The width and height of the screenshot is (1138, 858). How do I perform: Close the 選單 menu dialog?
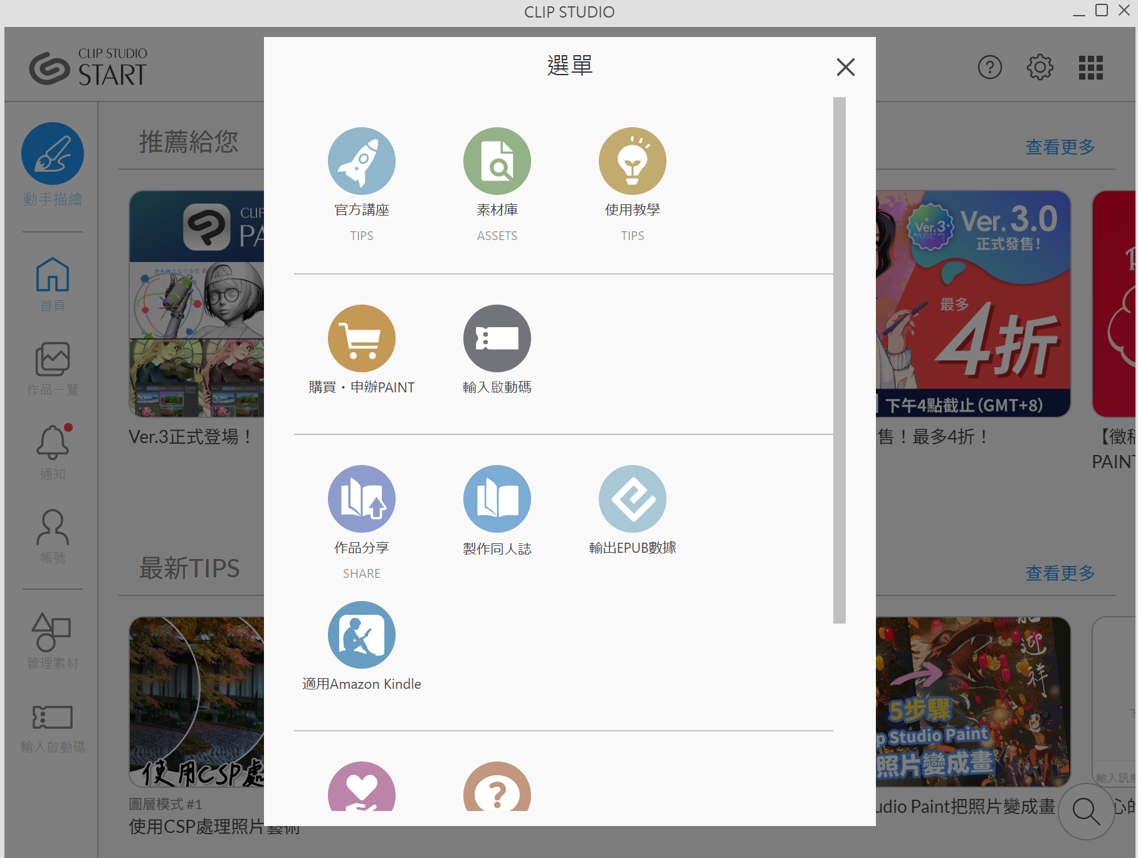pyautogui.click(x=846, y=67)
